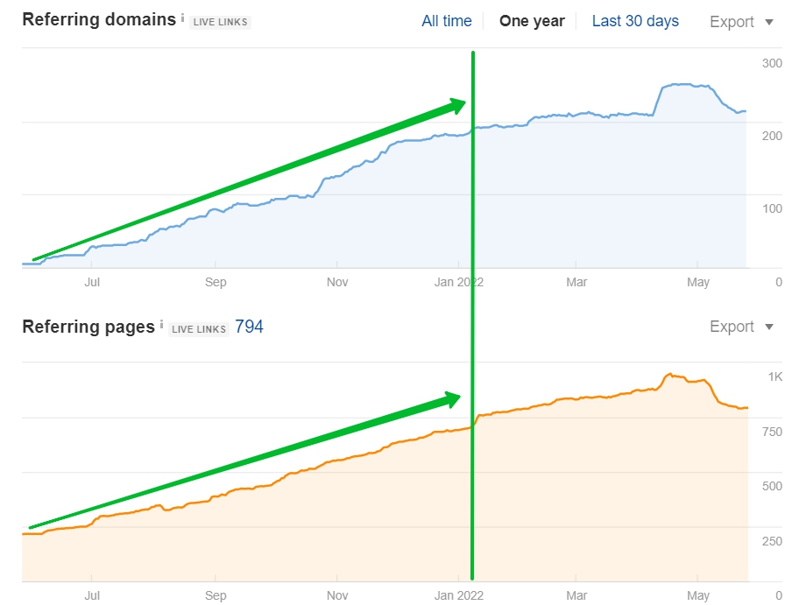This screenshot has height=605, width=792.
Task: Click the Jul label on Referring pages axis
Action: (x=92, y=595)
